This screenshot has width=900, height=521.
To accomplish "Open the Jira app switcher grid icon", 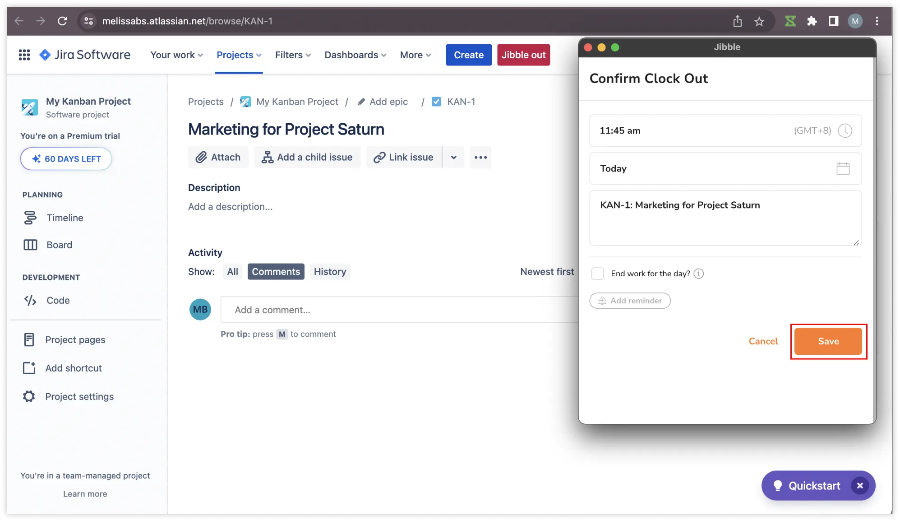I will point(24,55).
